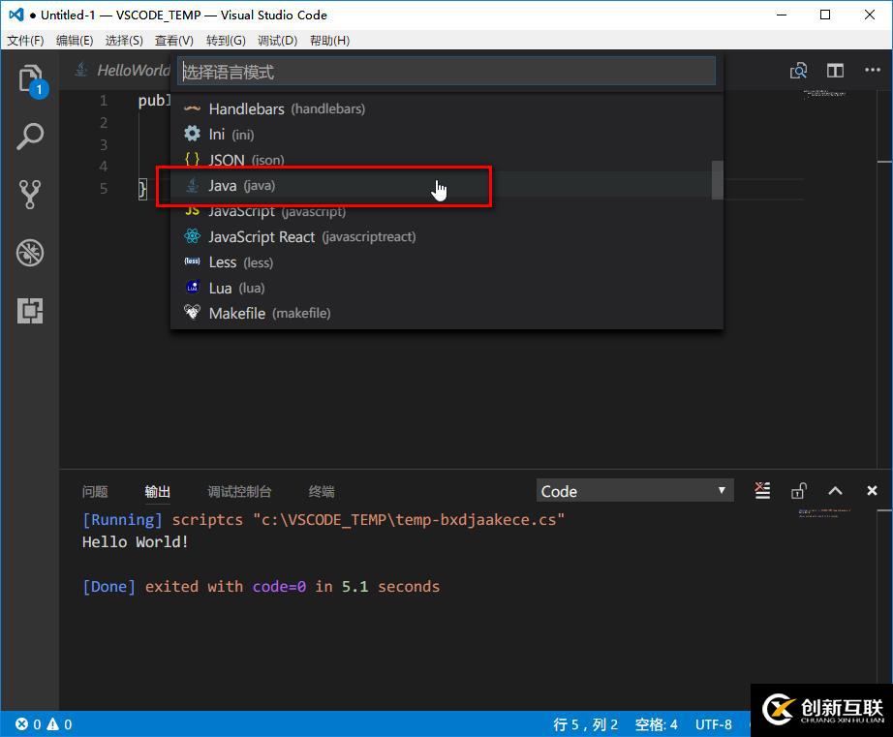893x737 pixels.
Task: Select Ini language mode
Action: (x=446, y=135)
